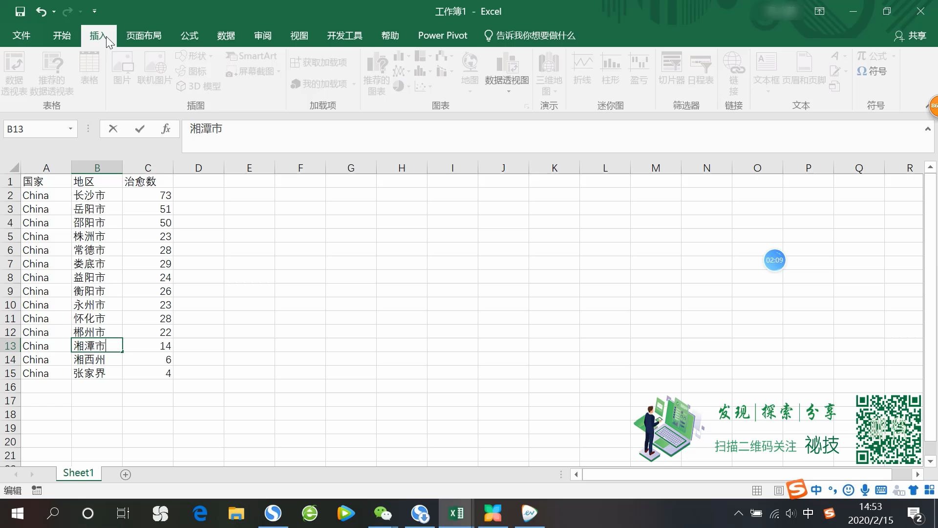
Task: Click 获取加载项 button
Action: point(319,63)
